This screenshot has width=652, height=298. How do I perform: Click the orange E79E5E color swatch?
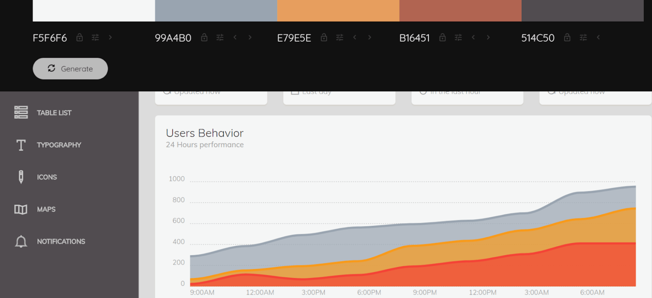338,11
